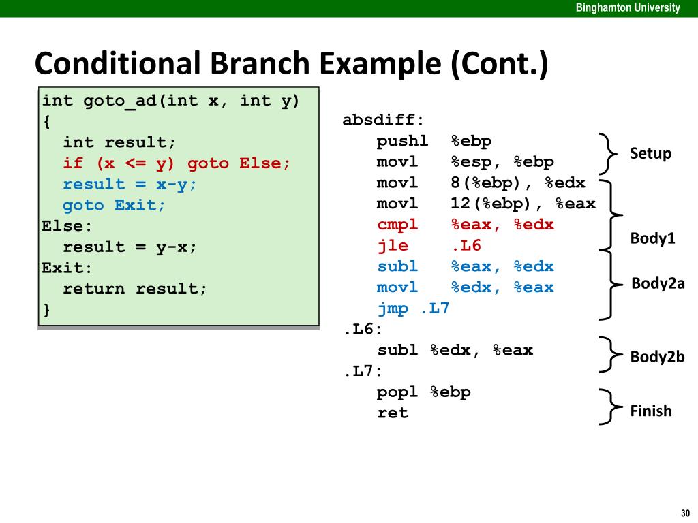The width and height of the screenshot is (698, 523).
Task: Select the '.L6:' assembly label
Action: (363, 330)
